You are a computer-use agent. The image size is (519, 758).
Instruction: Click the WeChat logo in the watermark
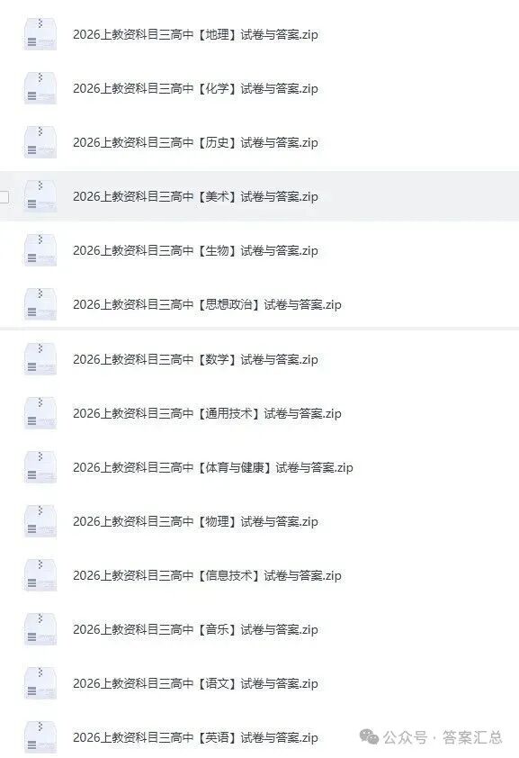coord(370,736)
